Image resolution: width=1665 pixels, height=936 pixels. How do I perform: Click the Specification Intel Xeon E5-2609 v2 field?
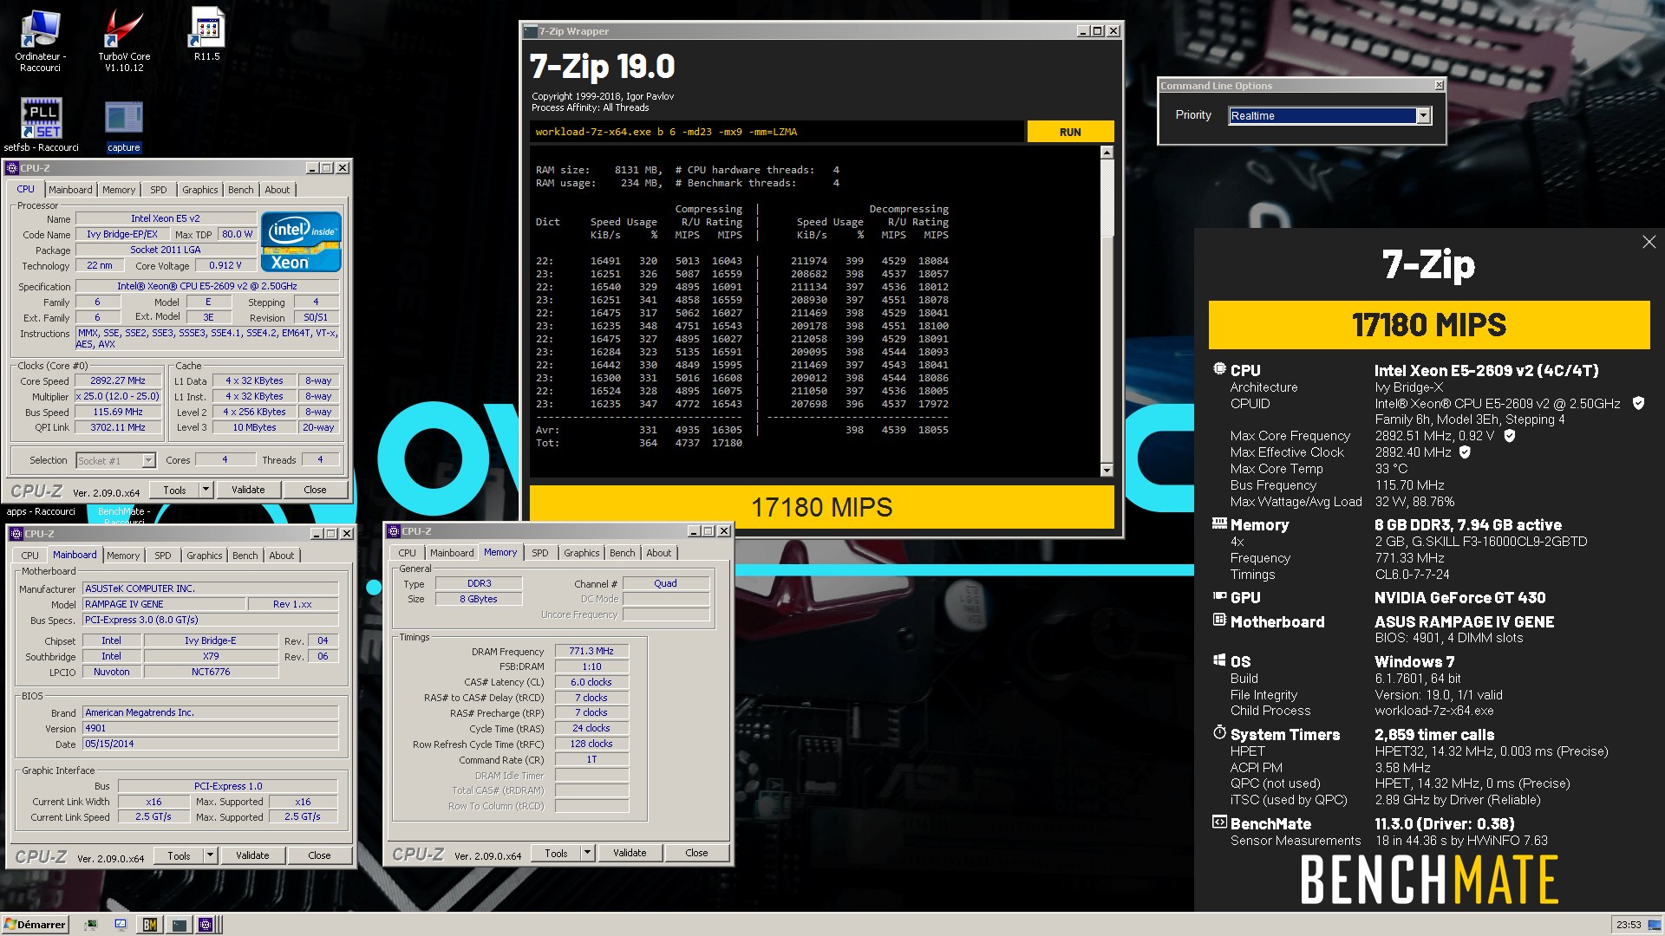click(207, 286)
